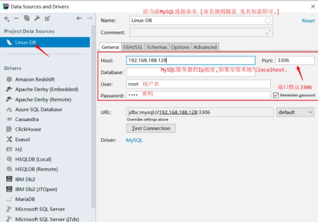Click the Host input field
318x222 pixels.
[x=191, y=60]
